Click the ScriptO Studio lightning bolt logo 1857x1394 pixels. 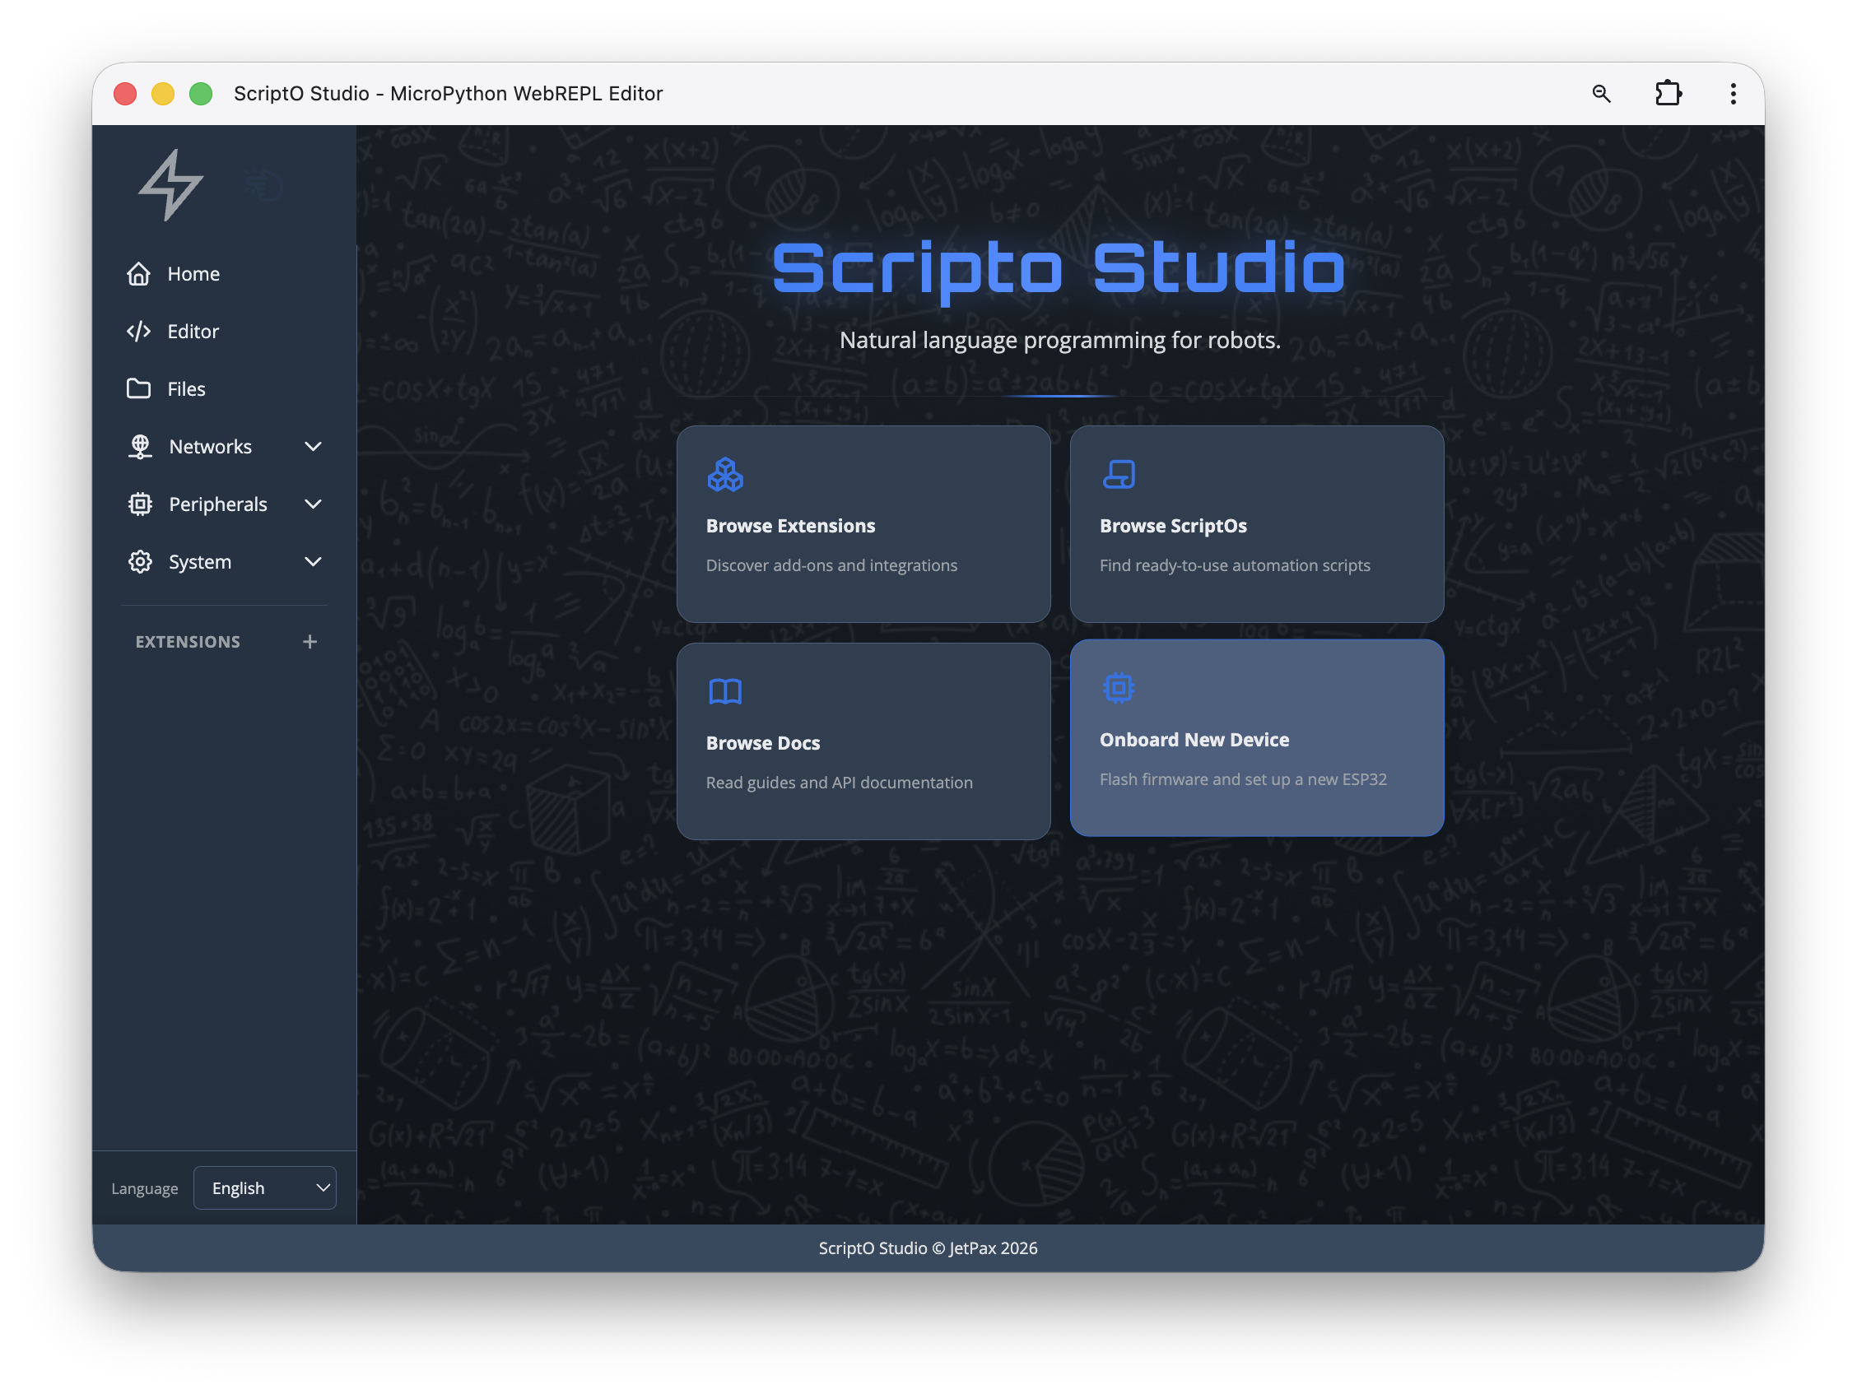point(171,185)
